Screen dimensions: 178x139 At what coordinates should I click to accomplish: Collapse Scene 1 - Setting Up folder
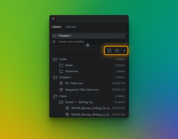point(61,102)
